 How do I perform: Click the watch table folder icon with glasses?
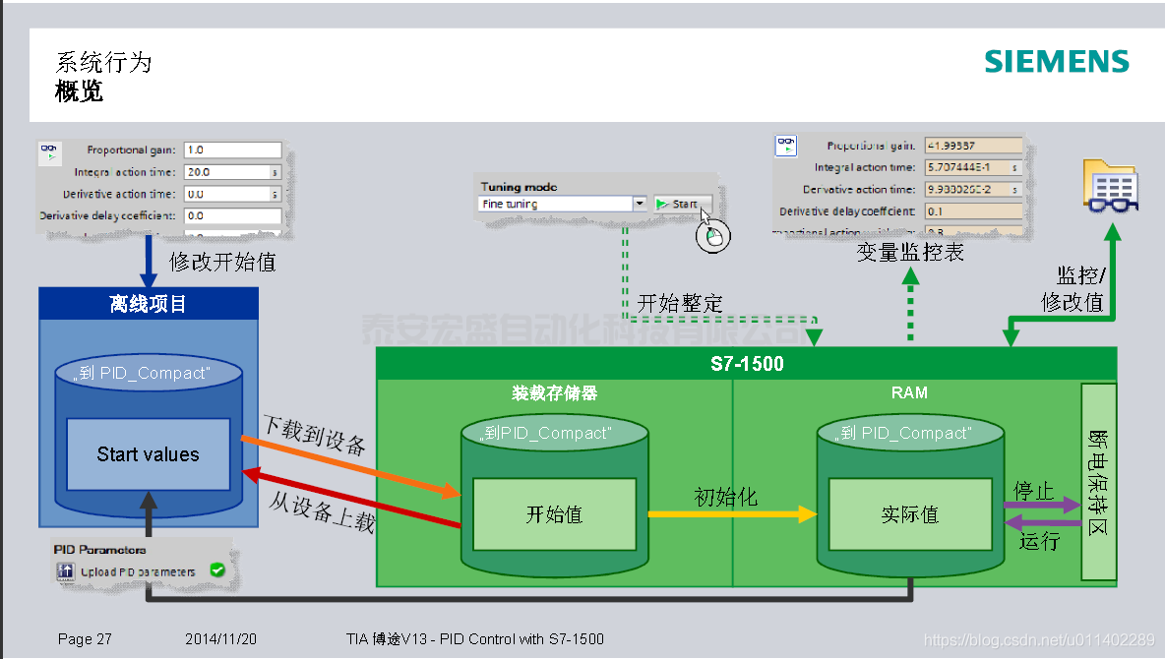pyautogui.click(x=1112, y=184)
